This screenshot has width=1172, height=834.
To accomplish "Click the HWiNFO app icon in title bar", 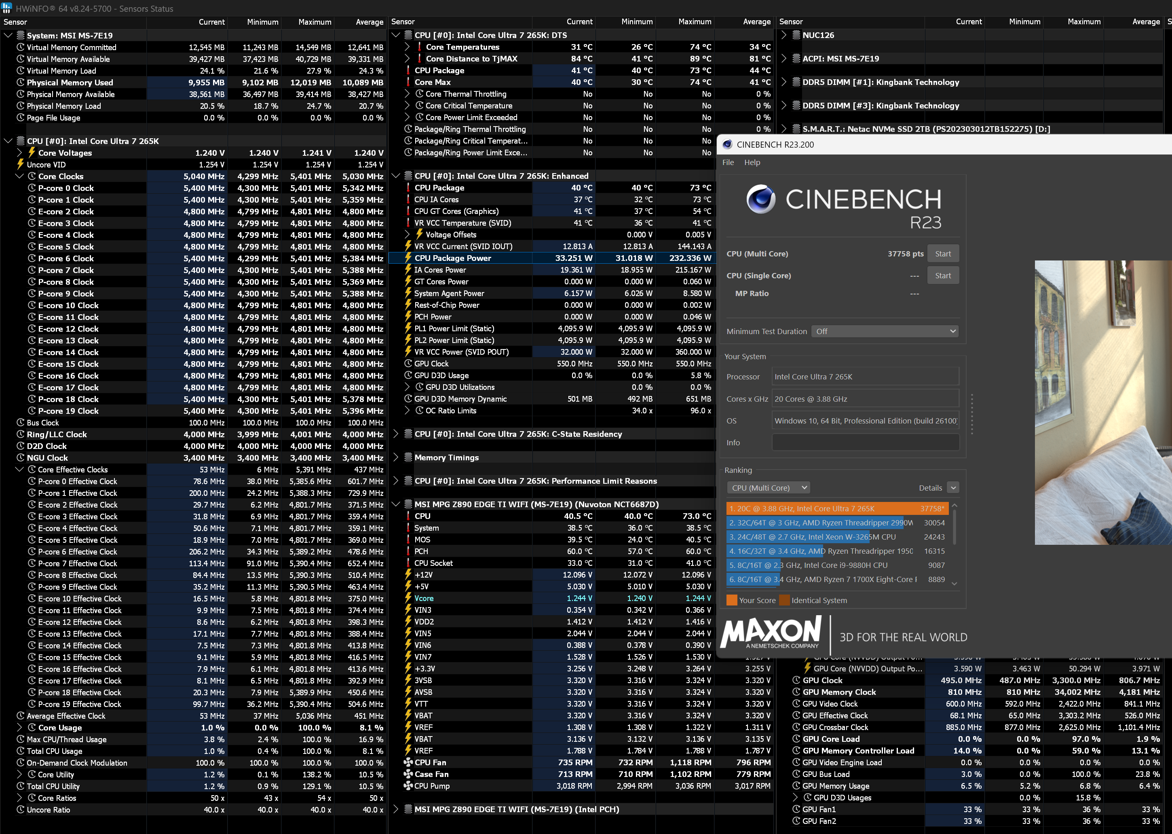I will (7, 8).
